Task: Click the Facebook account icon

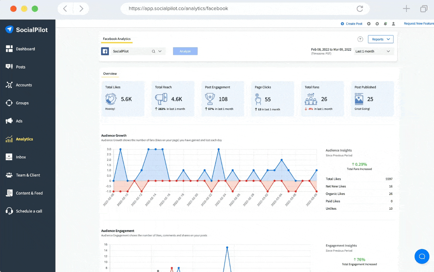Action: [105, 51]
